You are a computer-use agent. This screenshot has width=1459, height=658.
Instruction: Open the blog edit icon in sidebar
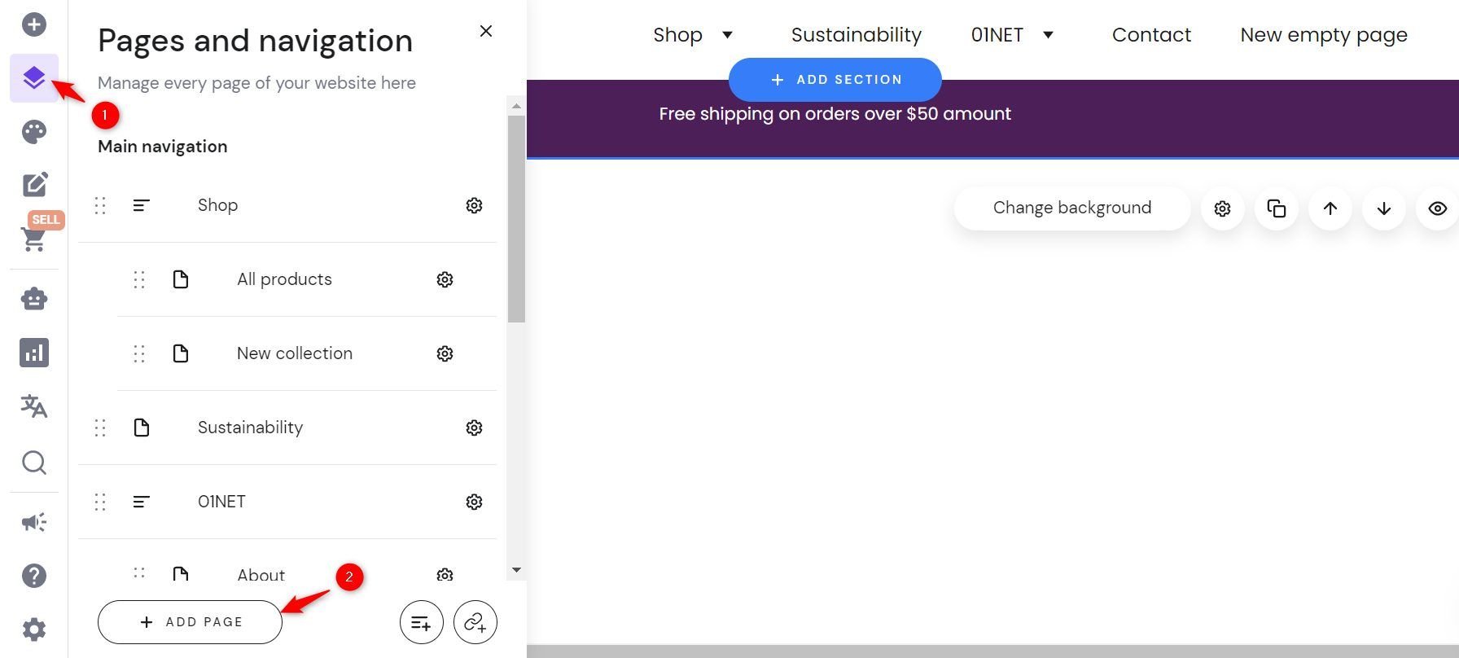click(x=34, y=185)
